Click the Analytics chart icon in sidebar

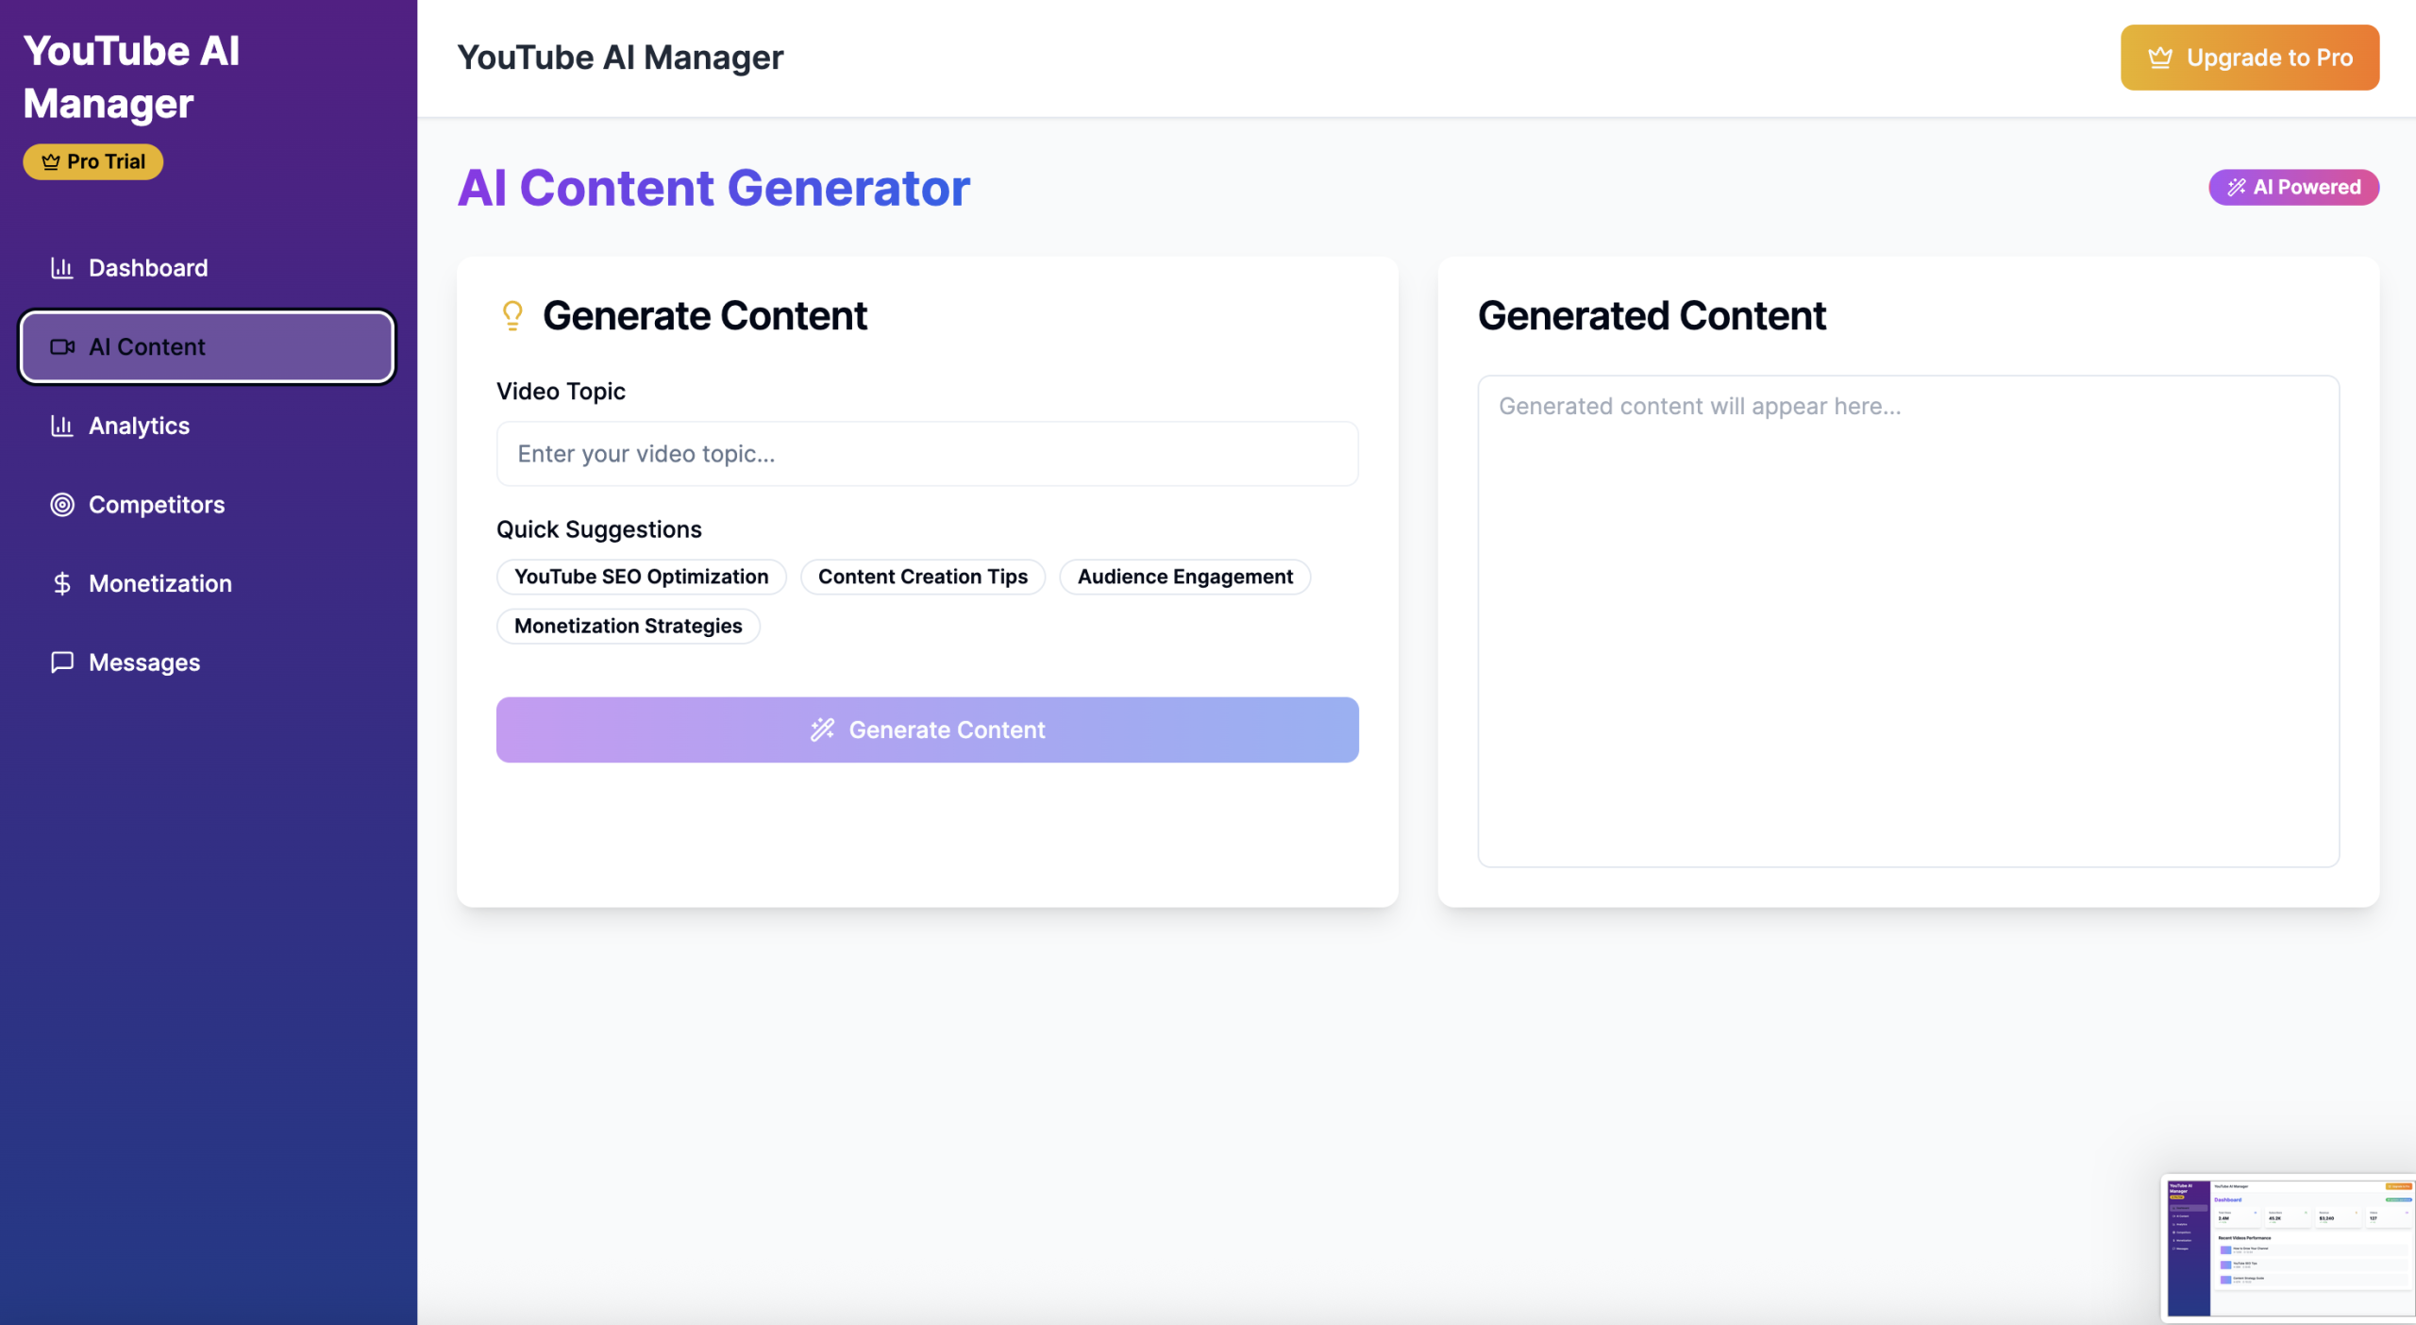point(62,426)
